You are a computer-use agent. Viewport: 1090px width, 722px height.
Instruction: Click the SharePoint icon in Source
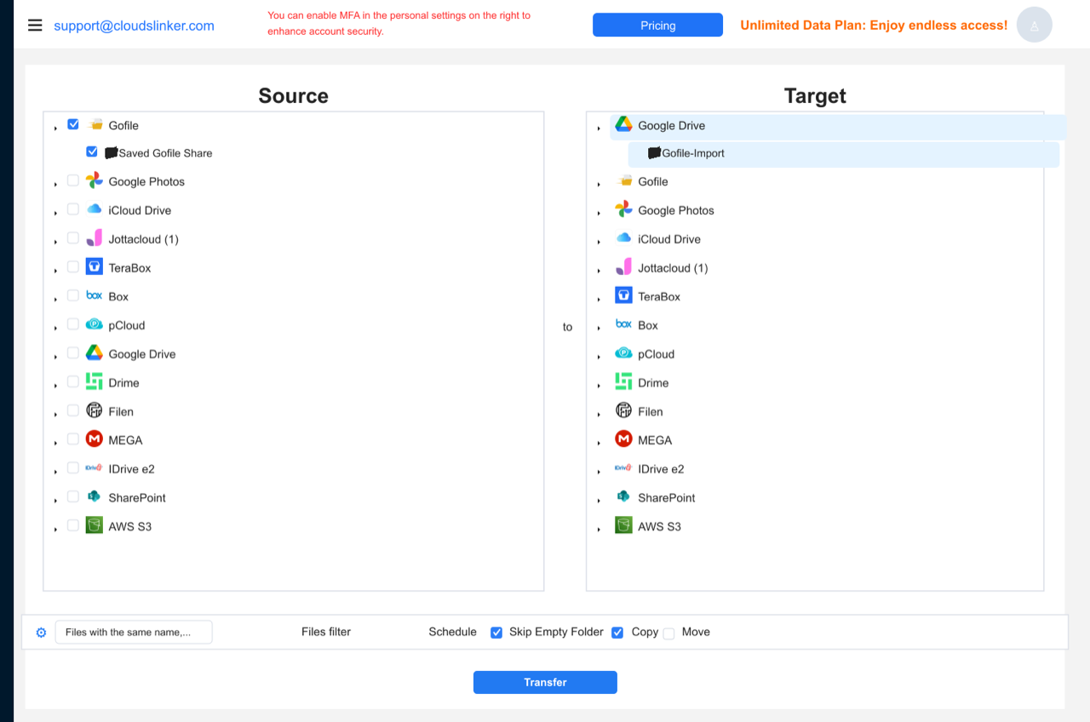pos(95,497)
